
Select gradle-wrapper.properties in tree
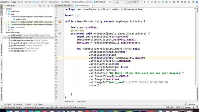tap(28, 40)
